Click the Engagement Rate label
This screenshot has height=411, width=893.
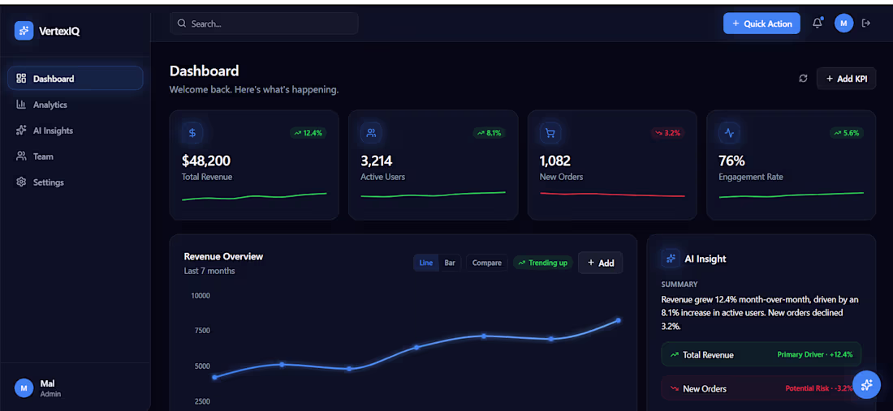pos(751,177)
